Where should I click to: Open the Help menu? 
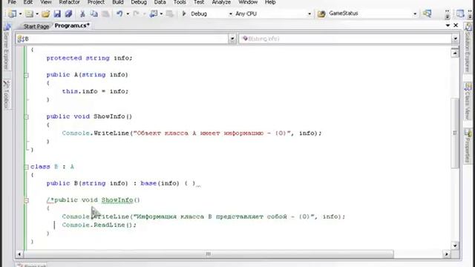[270, 2]
